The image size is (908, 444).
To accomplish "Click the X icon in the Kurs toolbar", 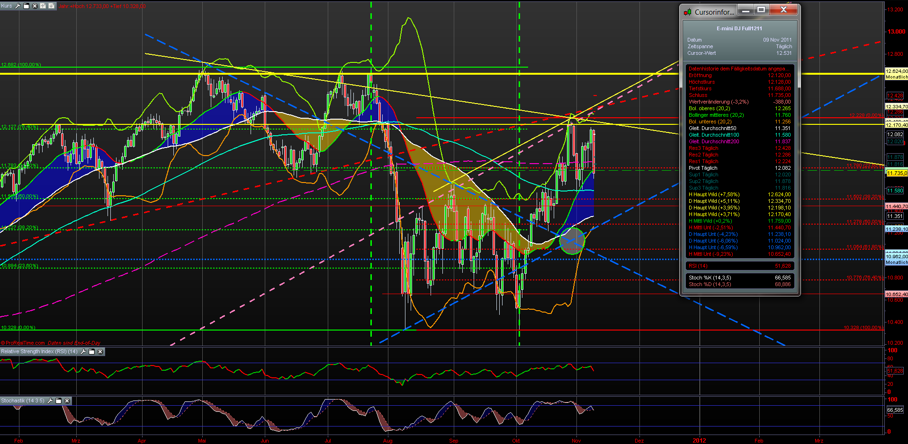I will (35, 6).
